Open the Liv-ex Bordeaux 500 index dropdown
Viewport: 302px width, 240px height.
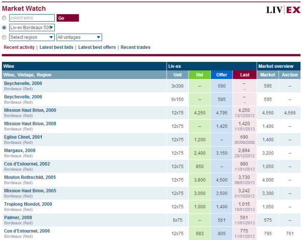pos(32,28)
